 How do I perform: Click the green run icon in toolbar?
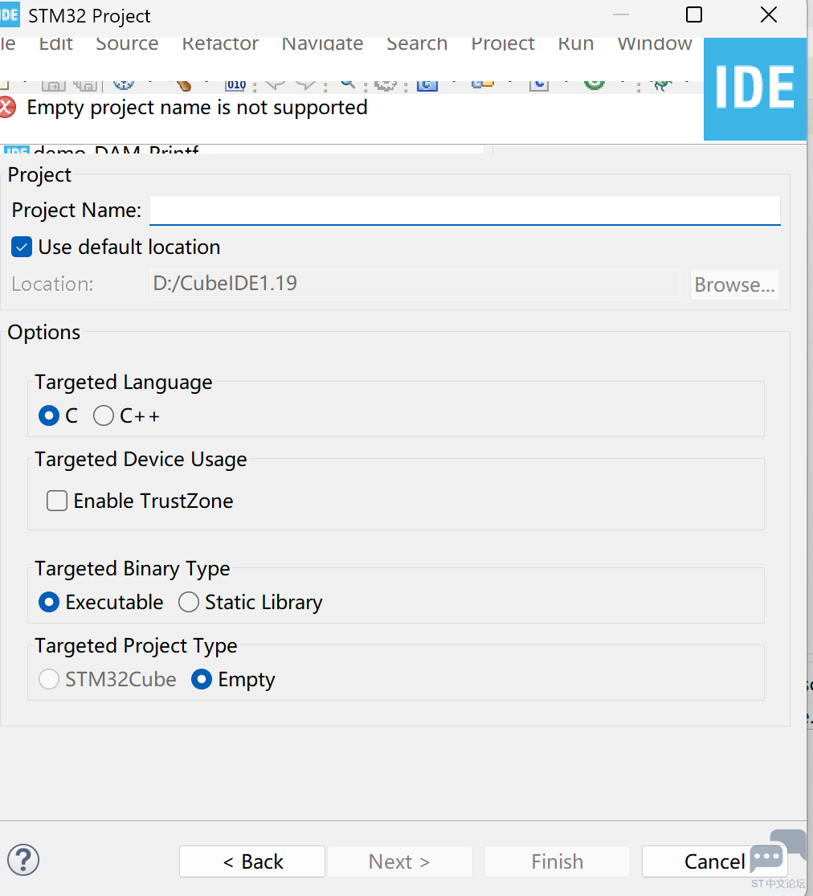tap(594, 84)
